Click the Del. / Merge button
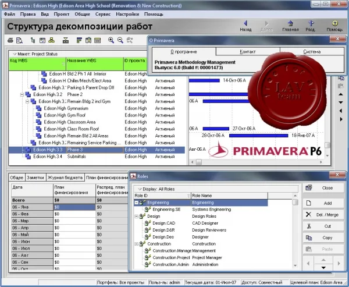This screenshot has width=349, height=287. pos(323,215)
